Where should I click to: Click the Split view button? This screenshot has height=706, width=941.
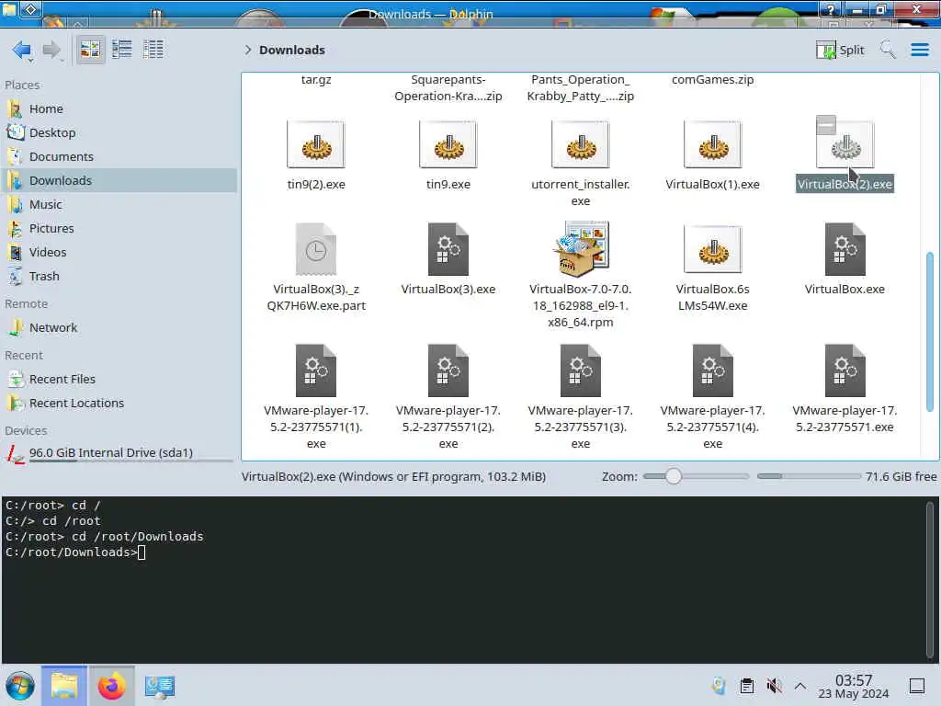[840, 50]
